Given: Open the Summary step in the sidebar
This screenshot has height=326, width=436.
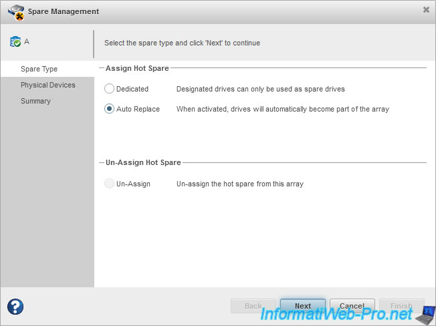Looking at the screenshot, I should 35,101.
